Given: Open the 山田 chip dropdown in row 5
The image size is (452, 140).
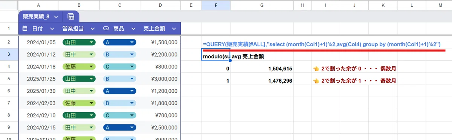Looking at the screenshot, I should tap(91, 79).
